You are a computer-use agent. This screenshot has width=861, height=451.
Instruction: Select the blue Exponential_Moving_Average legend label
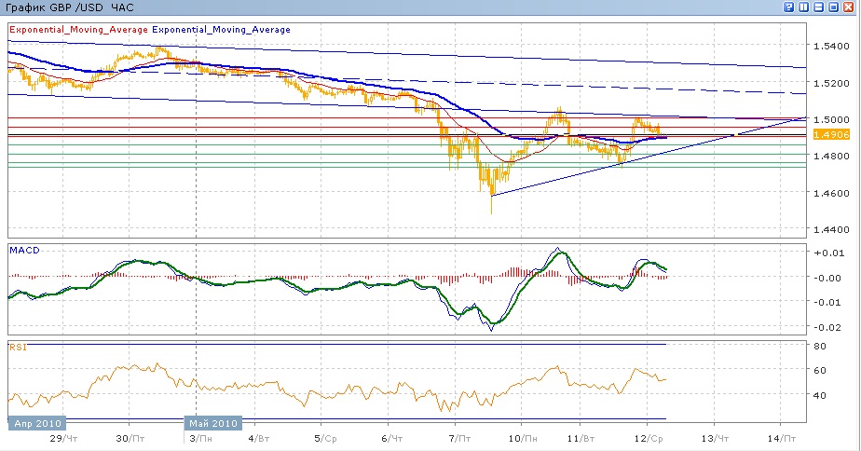pyautogui.click(x=222, y=30)
